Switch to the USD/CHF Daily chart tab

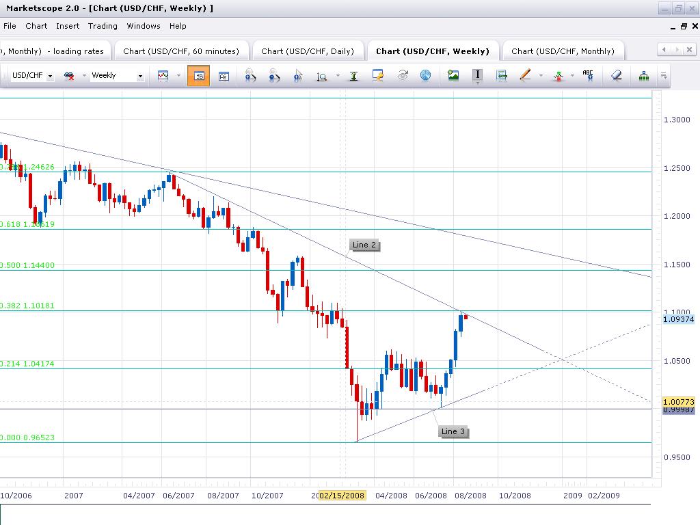(x=307, y=51)
